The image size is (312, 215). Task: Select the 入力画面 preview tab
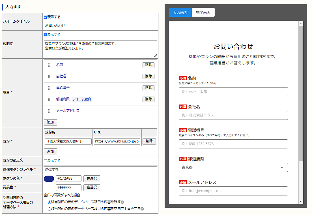[180, 12]
